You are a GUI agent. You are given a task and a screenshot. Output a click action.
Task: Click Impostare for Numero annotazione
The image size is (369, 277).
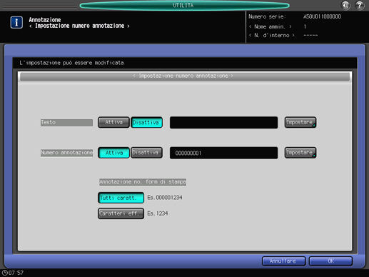click(x=300, y=153)
